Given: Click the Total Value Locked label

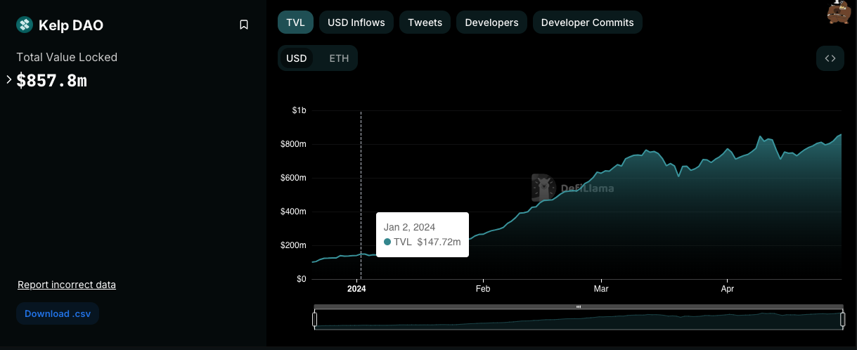Looking at the screenshot, I should (67, 57).
